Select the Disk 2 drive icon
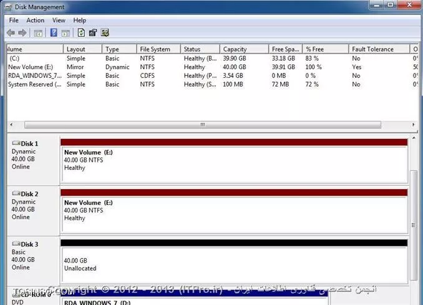The image size is (423, 305). pos(16,194)
